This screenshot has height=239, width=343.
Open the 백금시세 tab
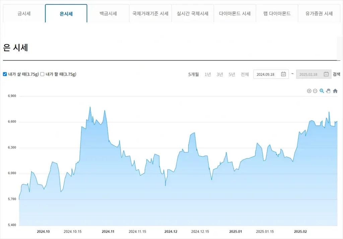click(108, 14)
